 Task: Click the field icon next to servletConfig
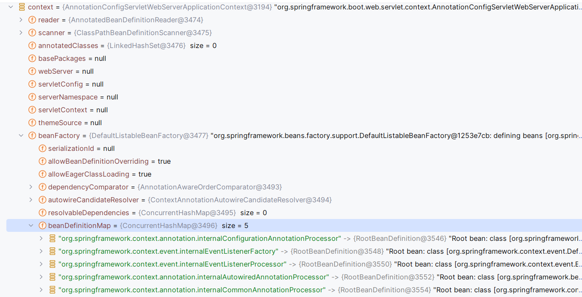(32, 84)
